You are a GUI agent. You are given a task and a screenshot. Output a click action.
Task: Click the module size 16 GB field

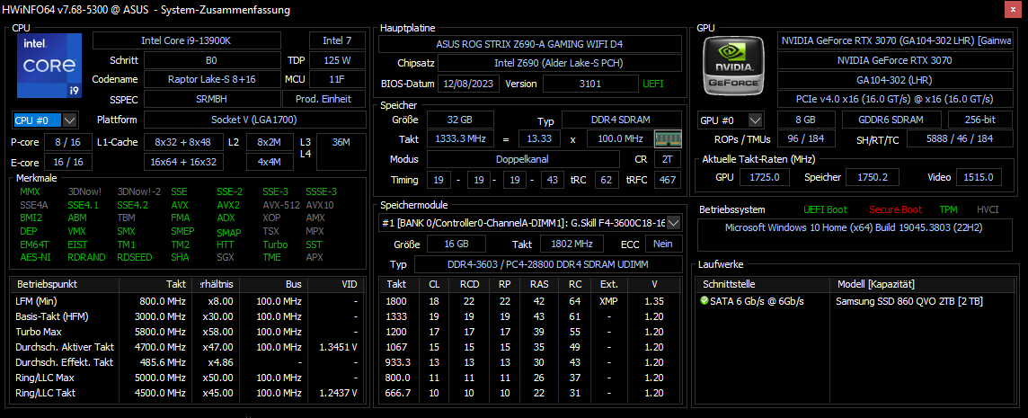[x=456, y=244]
